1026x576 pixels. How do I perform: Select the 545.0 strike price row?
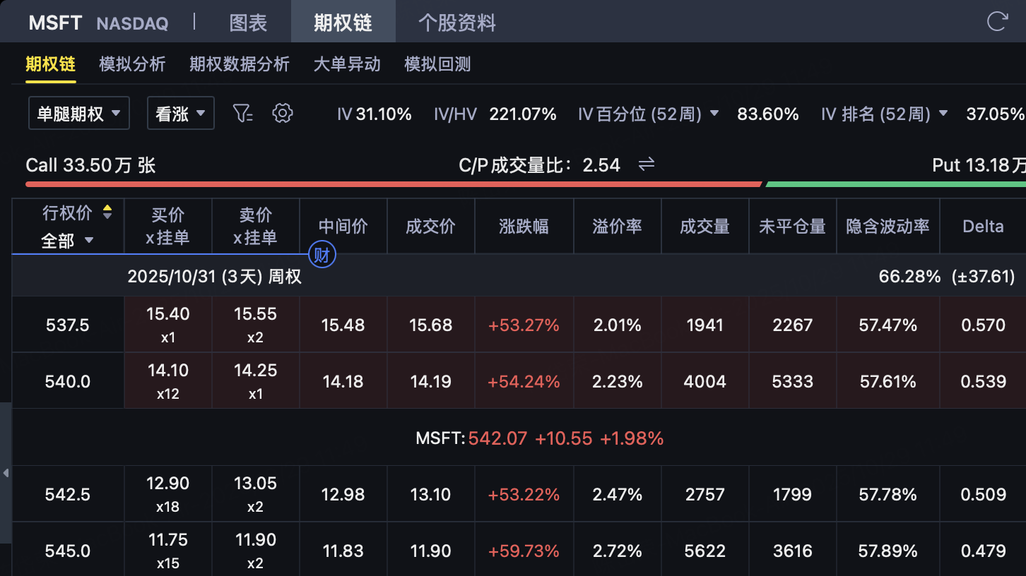(68, 551)
